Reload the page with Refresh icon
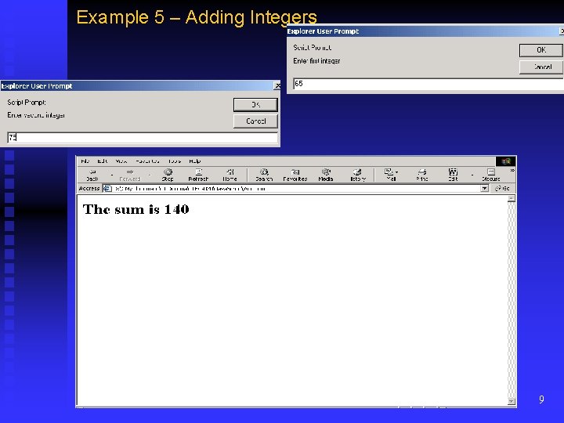564x423 pixels. pos(198,175)
